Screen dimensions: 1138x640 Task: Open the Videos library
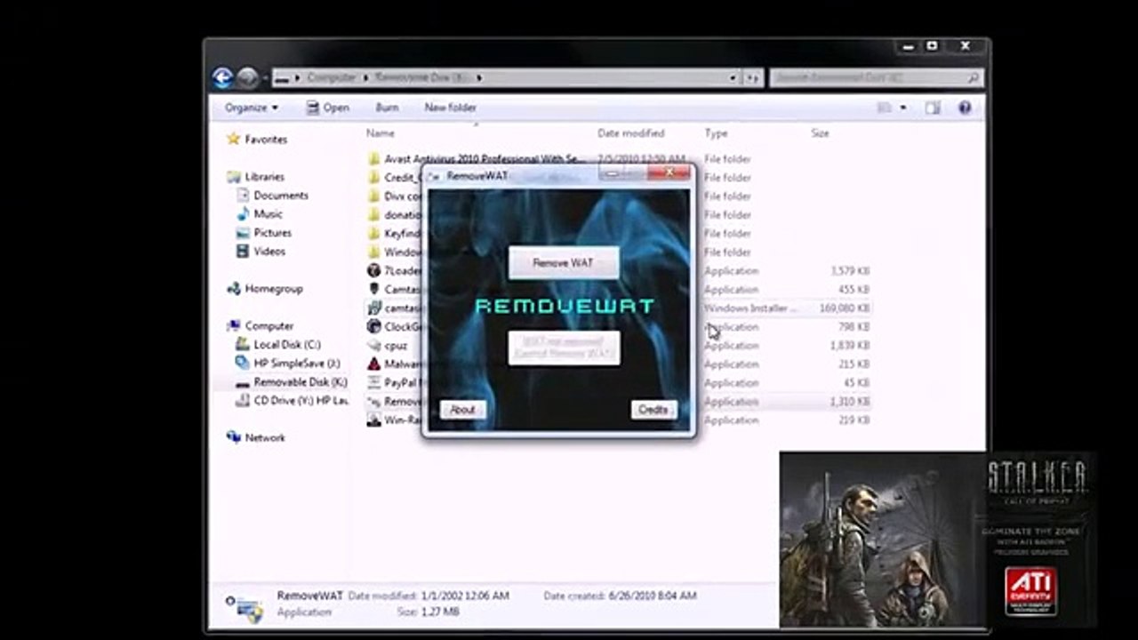click(269, 252)
